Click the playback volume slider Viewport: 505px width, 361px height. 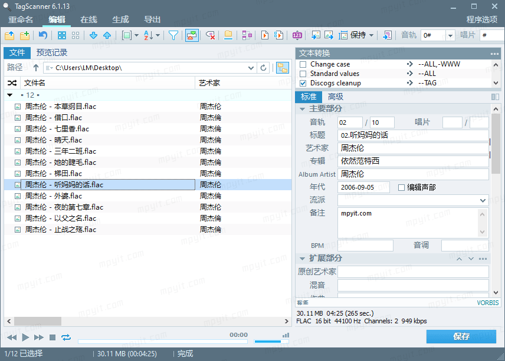tap(271, 342)
